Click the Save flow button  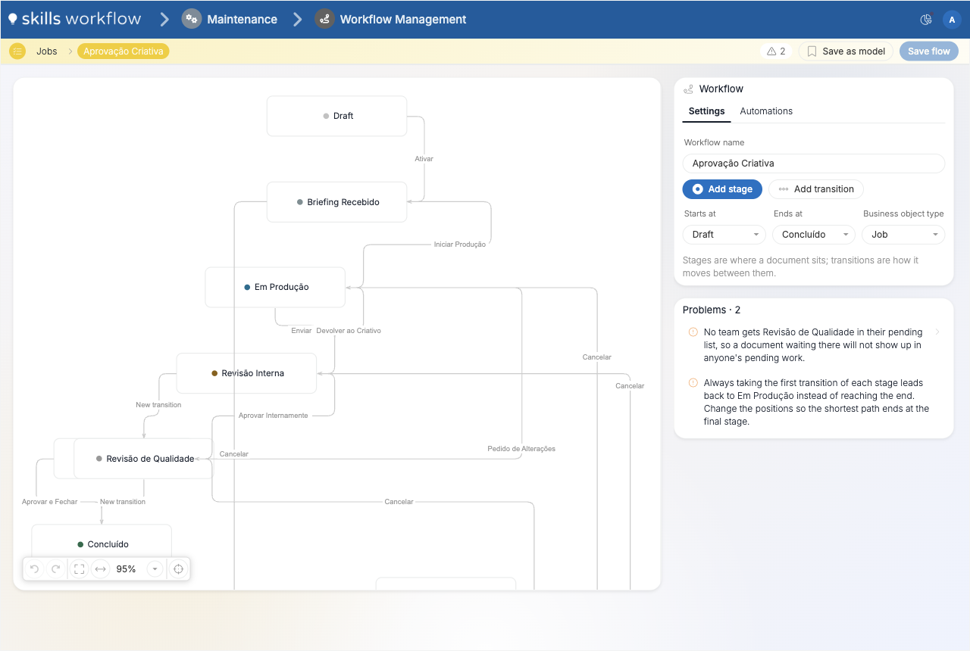[929, 51]
